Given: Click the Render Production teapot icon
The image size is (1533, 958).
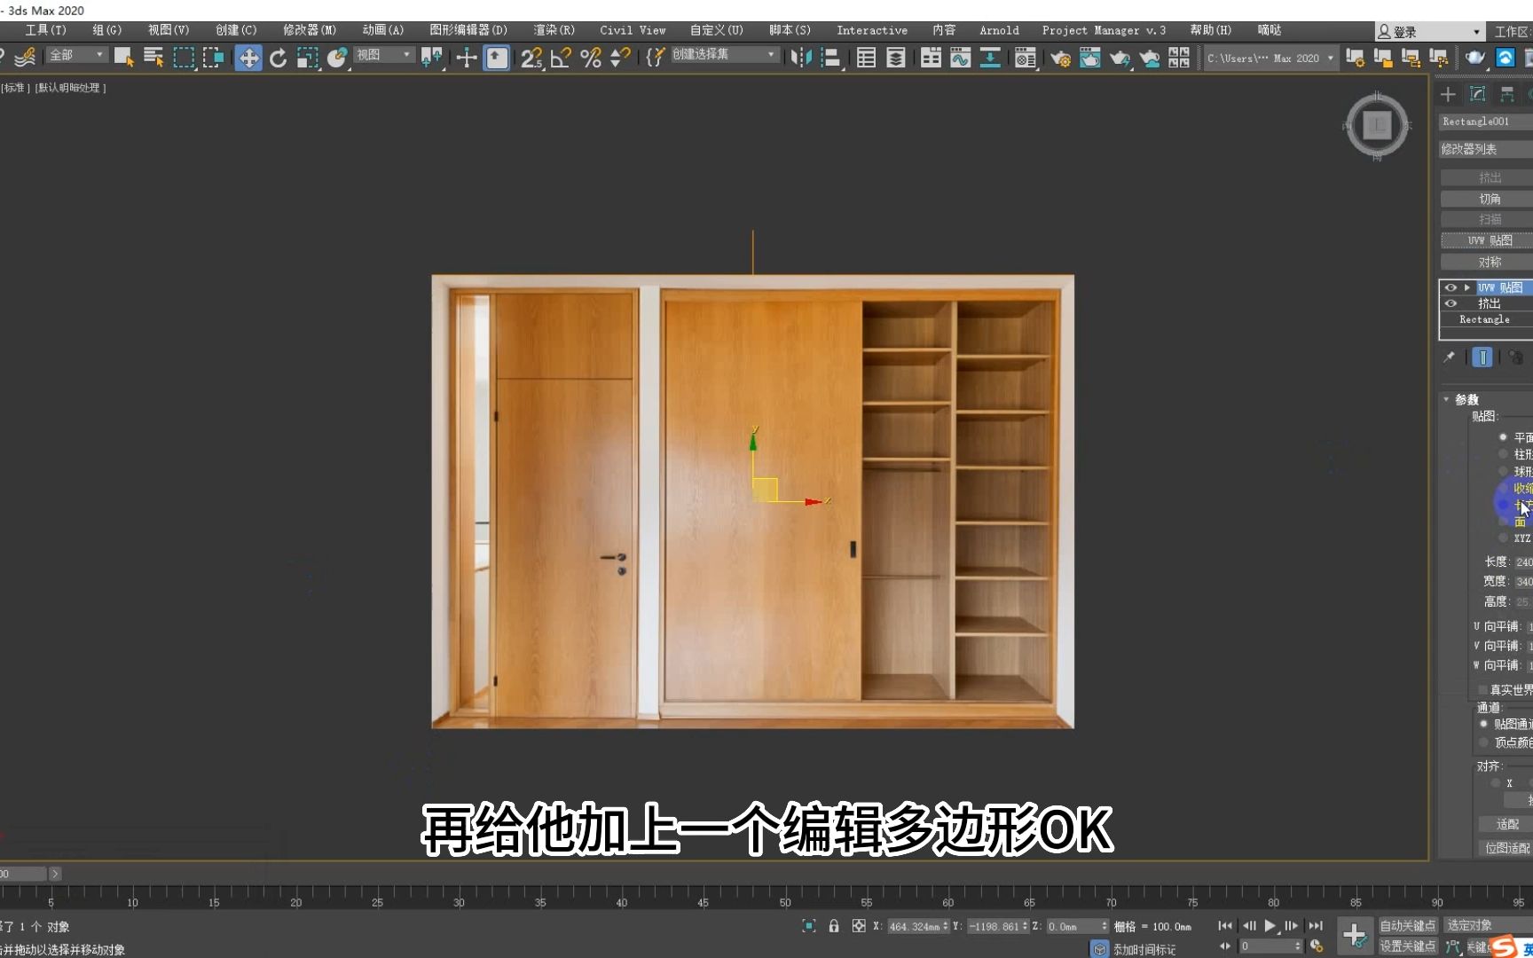Looking at the screenshot, I should coord(1120,58).
